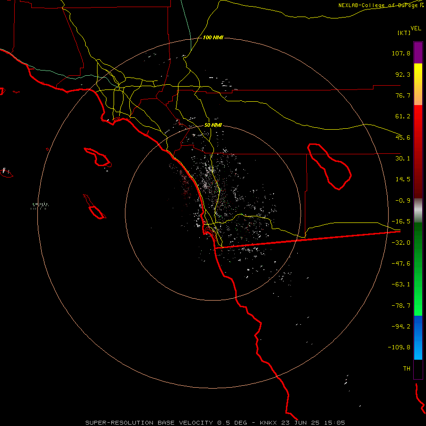426x426 pixels.
Task: Click the black TH segment of the color bar
Action: pos(418,369)
